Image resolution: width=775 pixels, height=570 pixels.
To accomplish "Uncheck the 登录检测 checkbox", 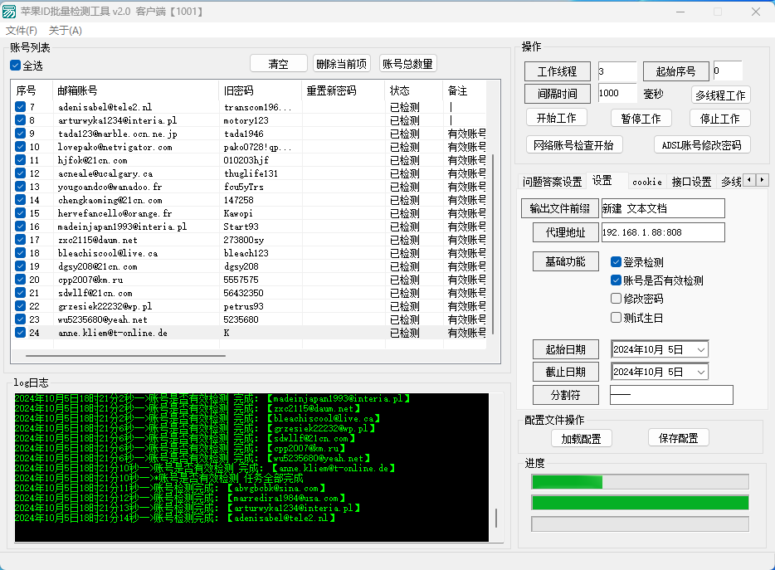I will coord(616,262).
